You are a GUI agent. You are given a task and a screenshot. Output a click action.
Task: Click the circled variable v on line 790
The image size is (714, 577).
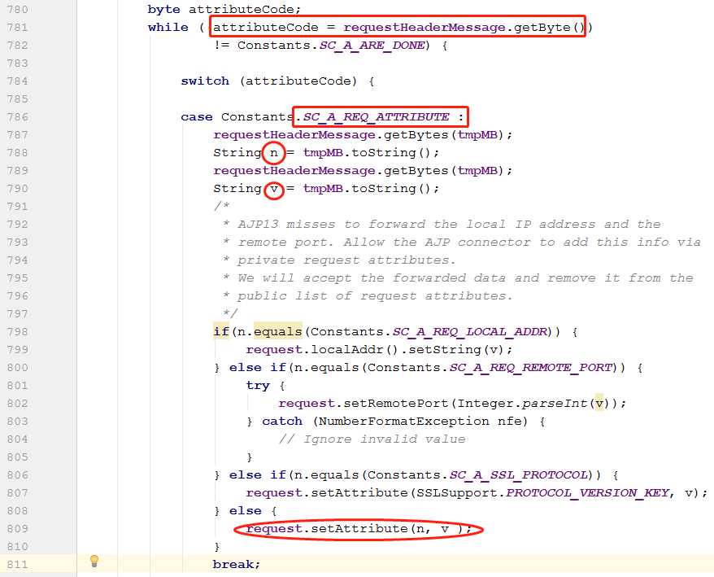point(273,189)
